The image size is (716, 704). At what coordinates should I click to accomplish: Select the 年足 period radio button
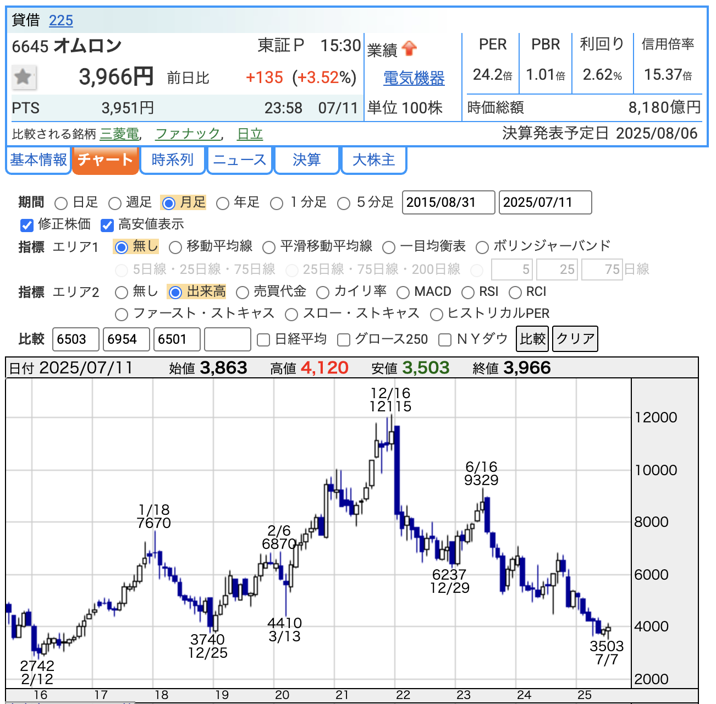[x=223, y=204]
